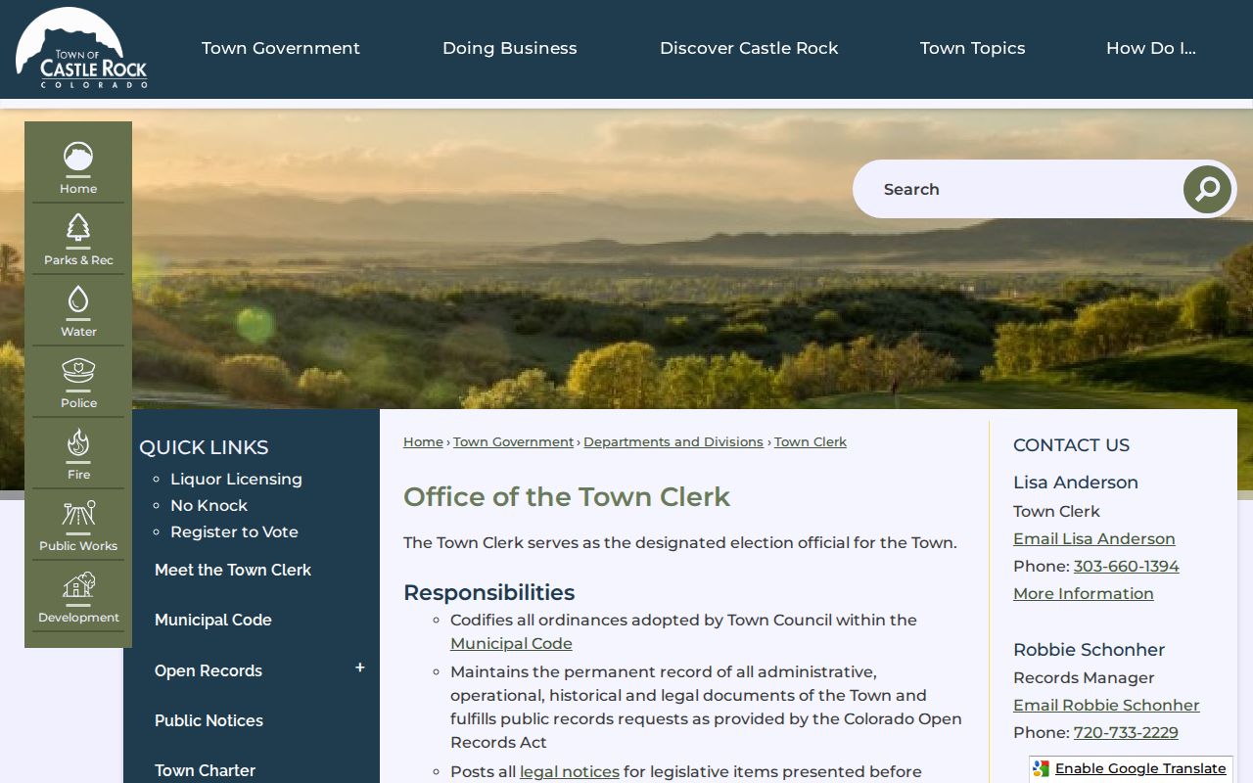Click the Home breadcrumb link

[423, 442]
